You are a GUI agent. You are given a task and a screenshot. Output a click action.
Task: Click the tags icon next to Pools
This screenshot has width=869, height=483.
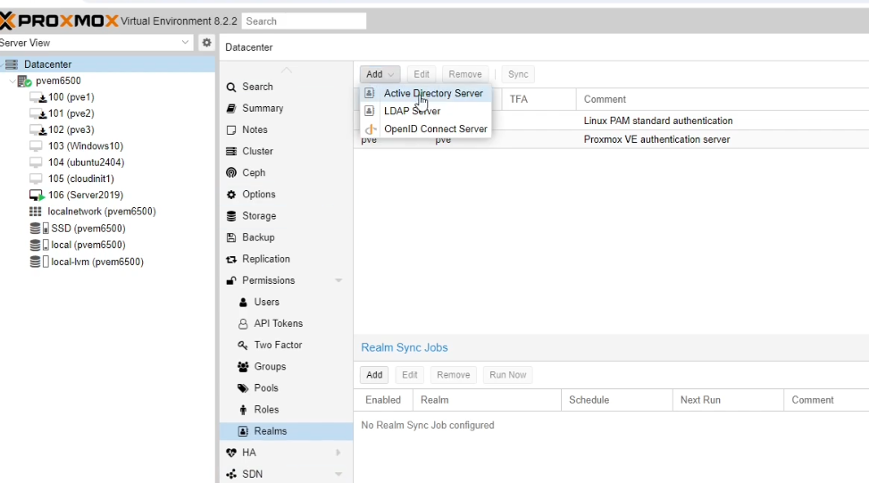click(x=243, y=388)
